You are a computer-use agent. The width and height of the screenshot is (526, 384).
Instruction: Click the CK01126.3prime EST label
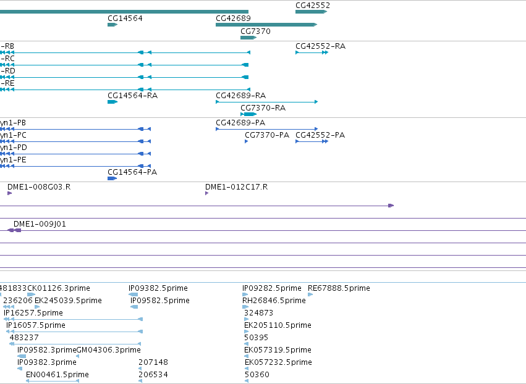[59, 288]
